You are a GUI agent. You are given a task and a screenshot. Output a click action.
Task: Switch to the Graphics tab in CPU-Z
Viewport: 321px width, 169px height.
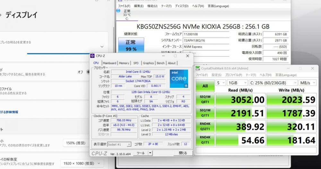148,63
